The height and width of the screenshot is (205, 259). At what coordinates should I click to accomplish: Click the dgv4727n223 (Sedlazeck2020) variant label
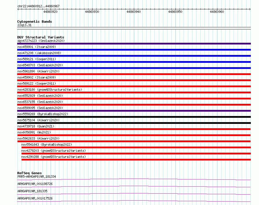point(41,41)
